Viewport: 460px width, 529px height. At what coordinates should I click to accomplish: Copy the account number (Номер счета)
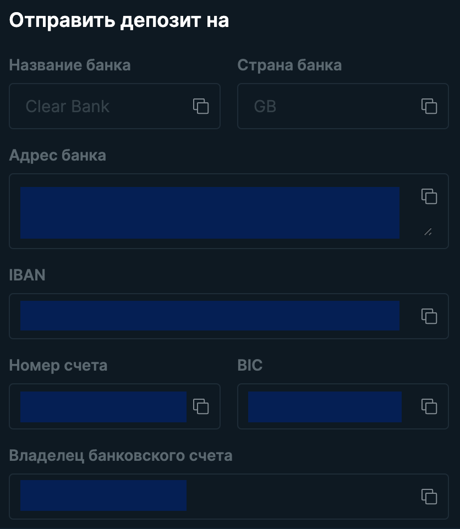(x=201, y=406)
